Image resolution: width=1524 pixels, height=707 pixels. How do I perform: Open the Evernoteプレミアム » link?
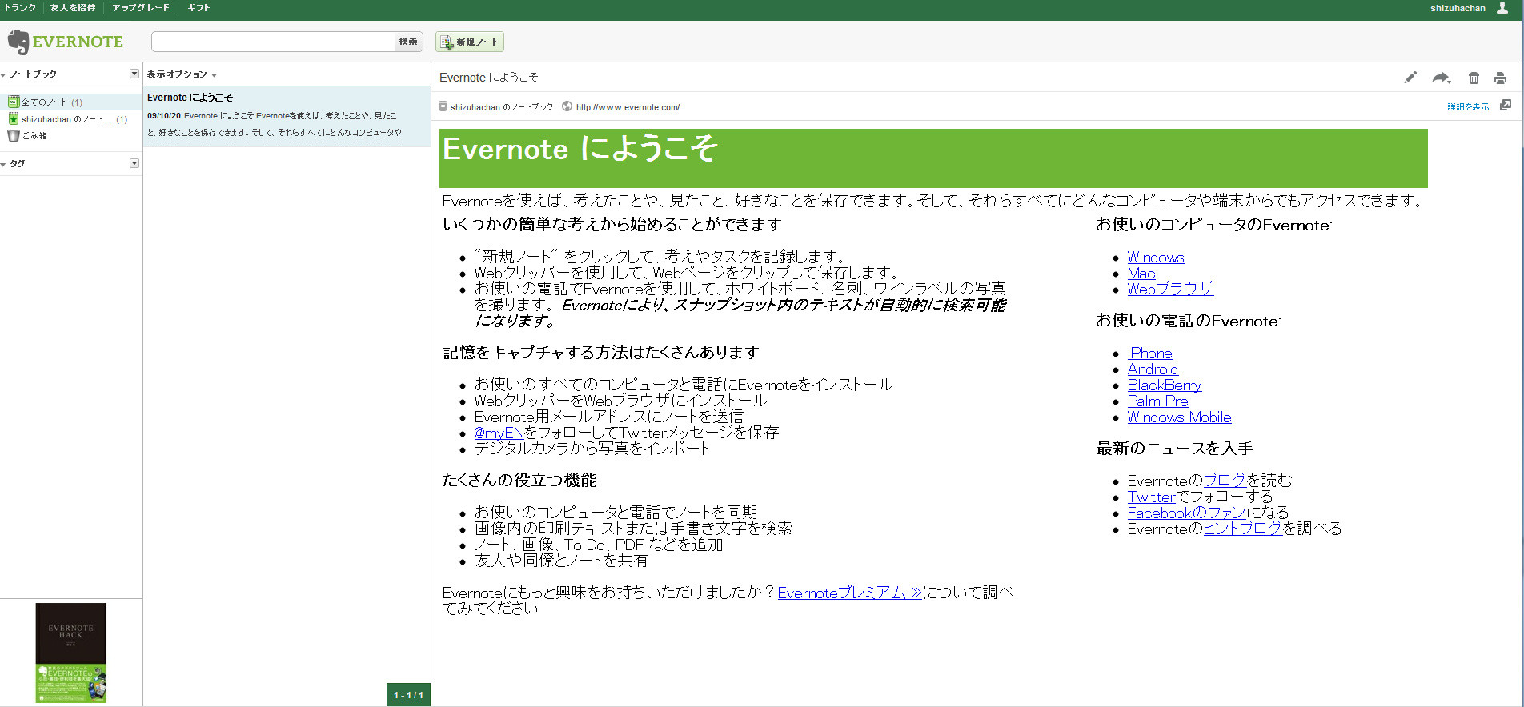click(x=850, y=593)
